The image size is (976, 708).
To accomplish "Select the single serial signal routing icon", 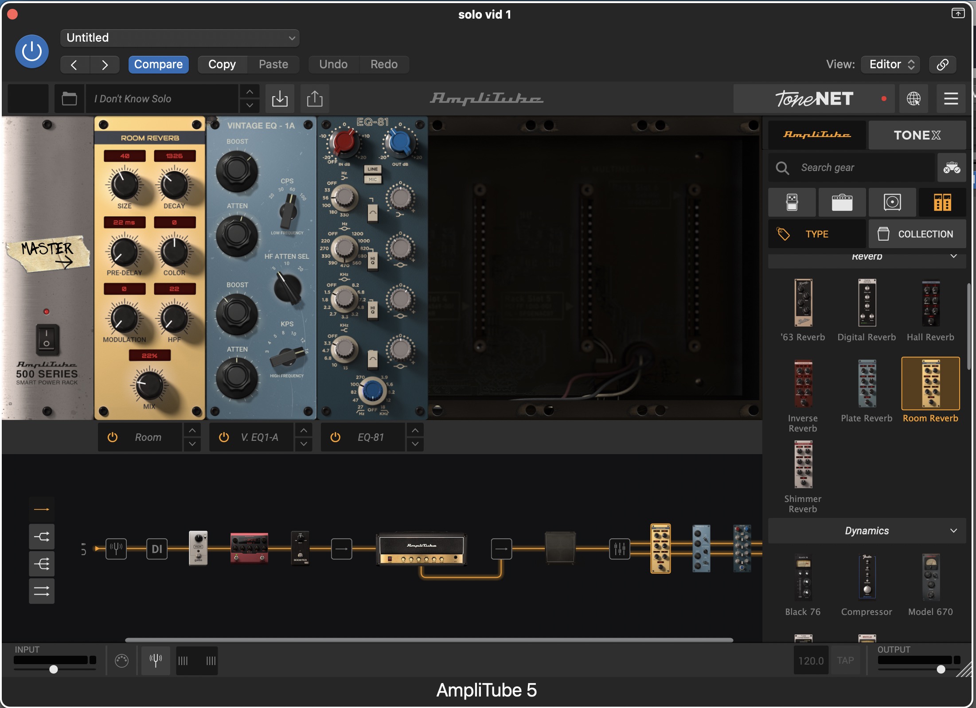I will pos(42,510).
